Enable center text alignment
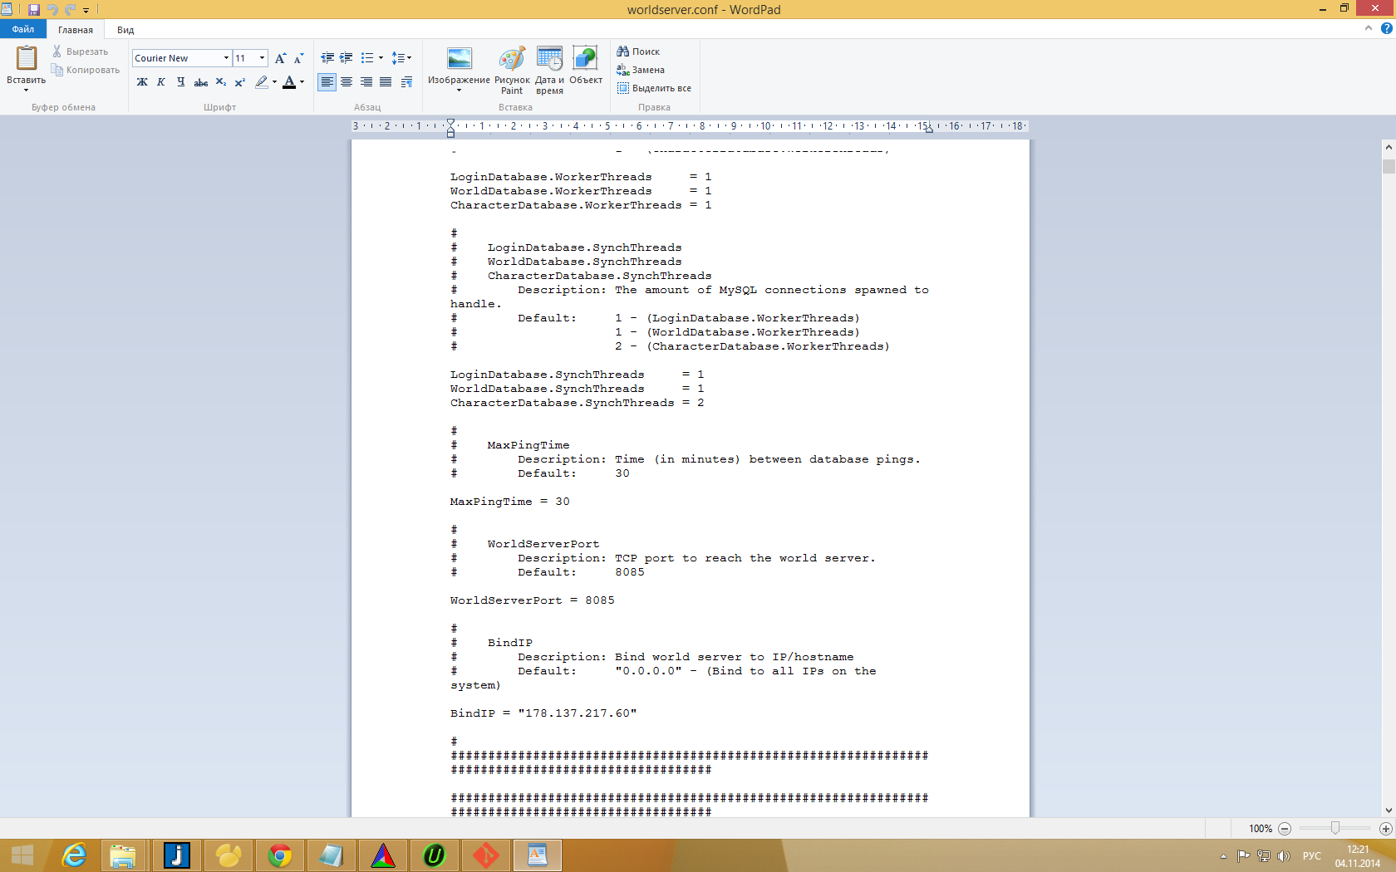This screenshot has height=872, width=1396. pyautogui.click(x=347, y=82)
